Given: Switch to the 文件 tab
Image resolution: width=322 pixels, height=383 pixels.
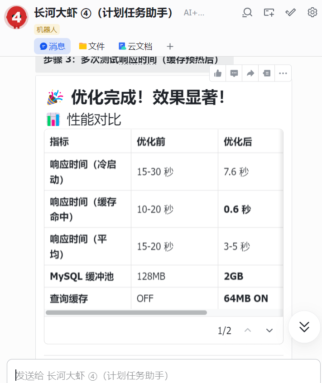Looking at the screenshot, I should point(92,46).
